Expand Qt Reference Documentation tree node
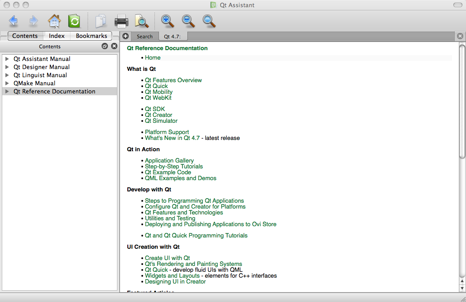Screen dimensions: 466x302 click(x=7, y=91)
